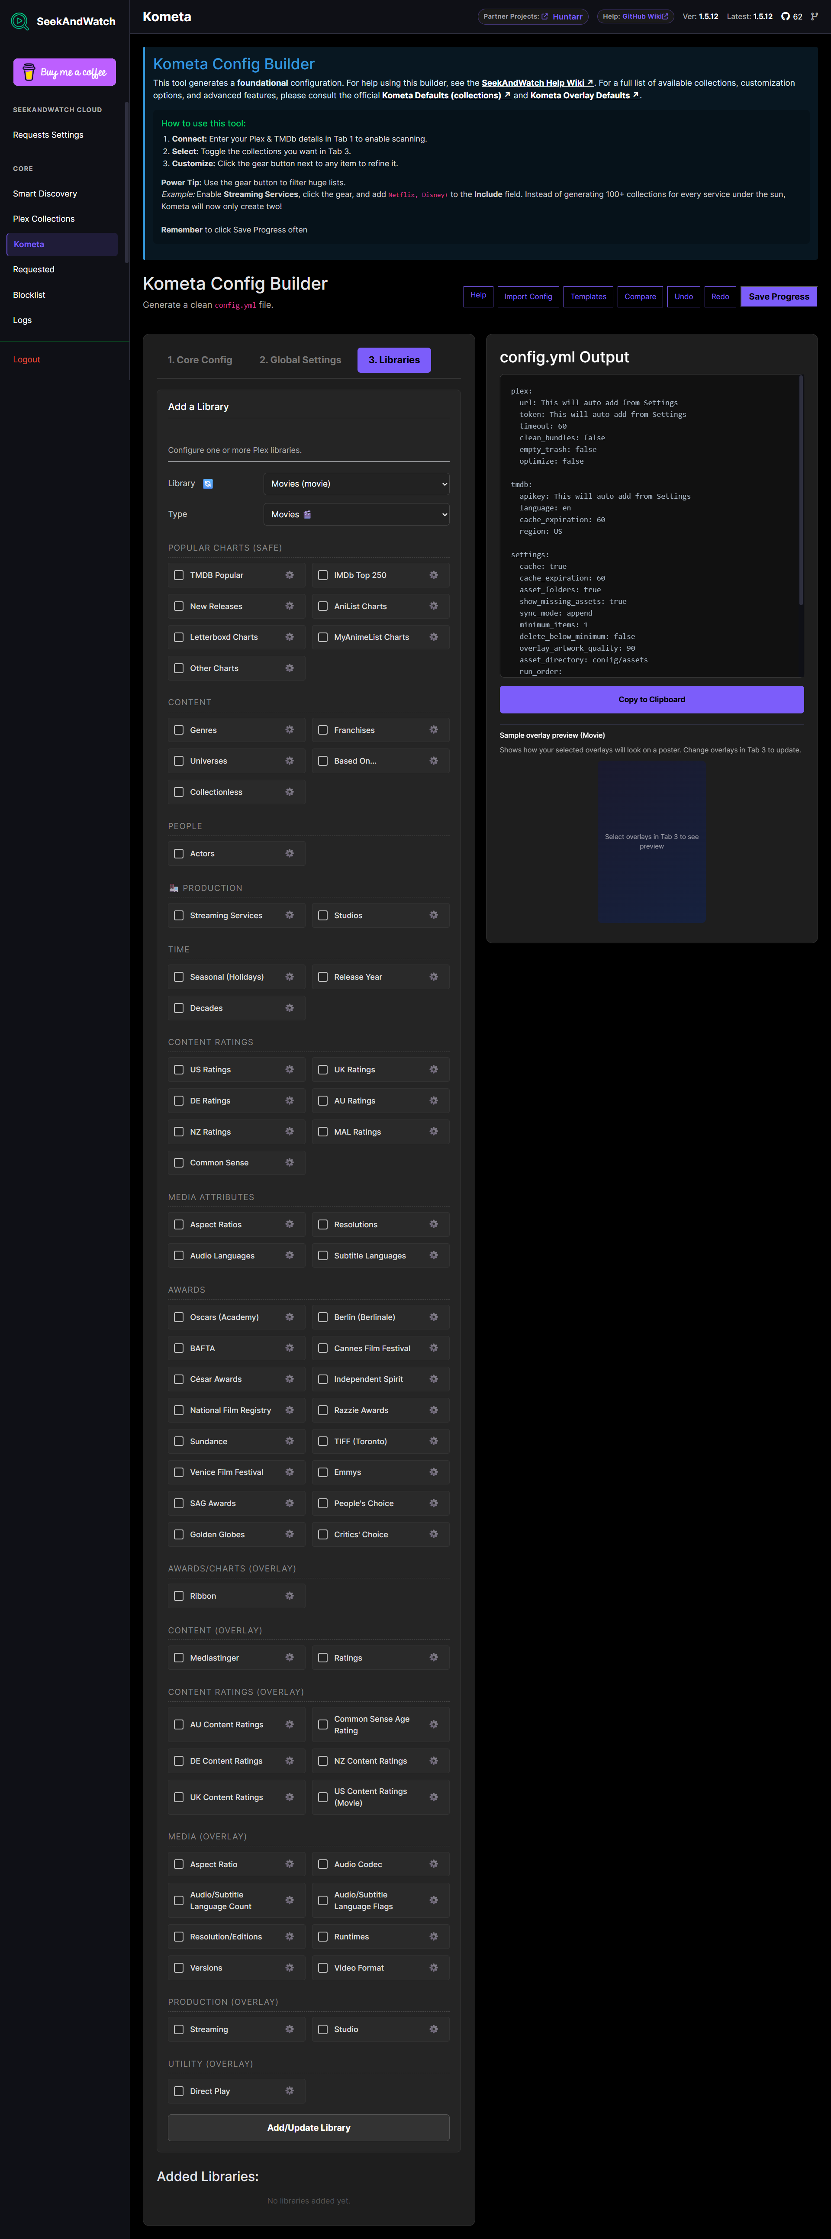Open the GitHub stars icon

786,16
